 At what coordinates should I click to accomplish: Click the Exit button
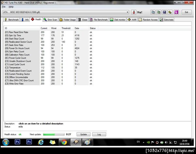pyautogui.click(x=187, y=12)
